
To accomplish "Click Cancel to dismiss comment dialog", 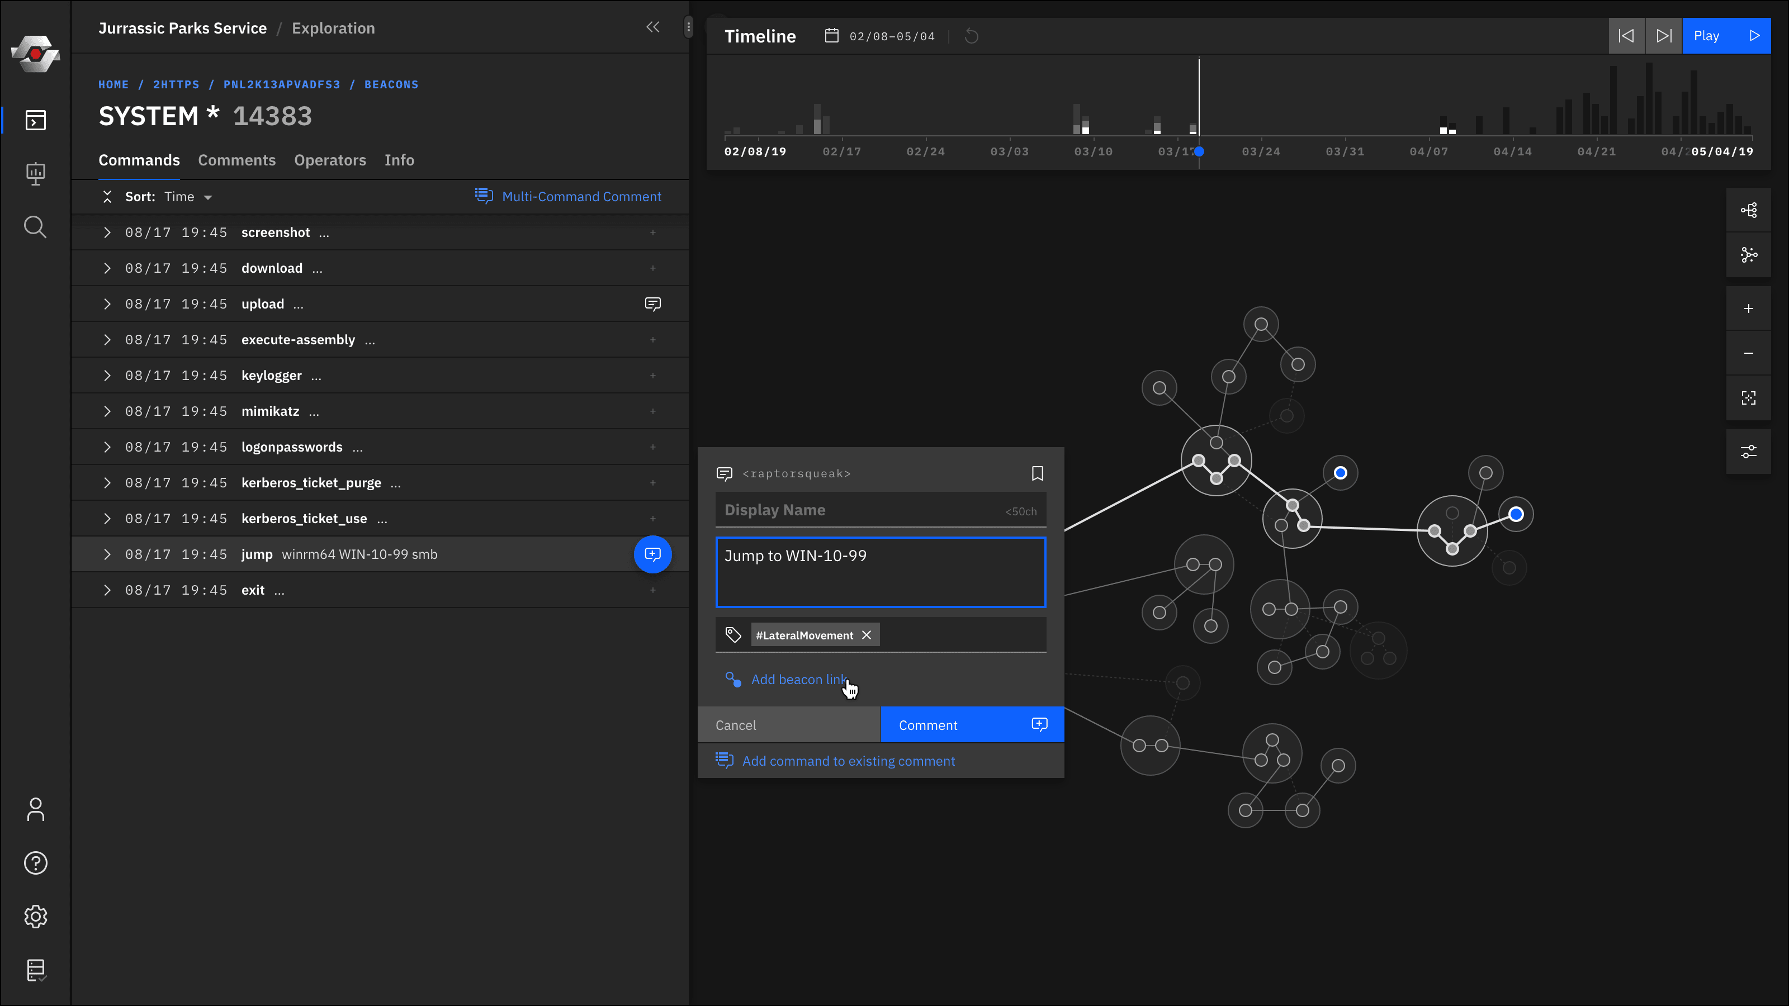I will coord(736,725).
